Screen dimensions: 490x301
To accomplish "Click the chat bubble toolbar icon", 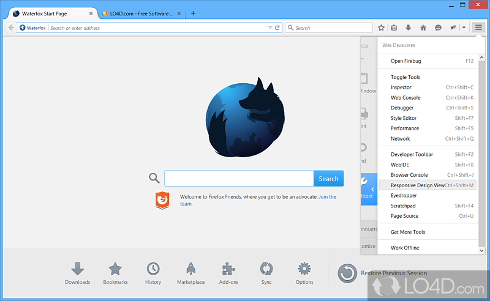I will click(438, 28).
